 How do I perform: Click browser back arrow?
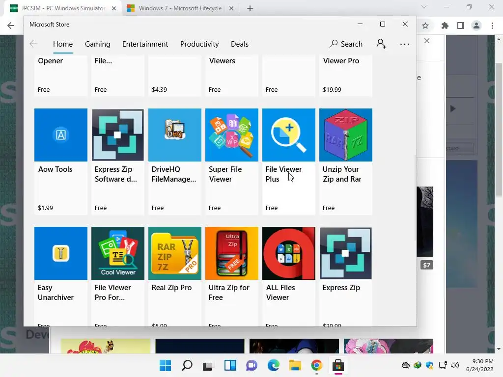pos(11,26)
